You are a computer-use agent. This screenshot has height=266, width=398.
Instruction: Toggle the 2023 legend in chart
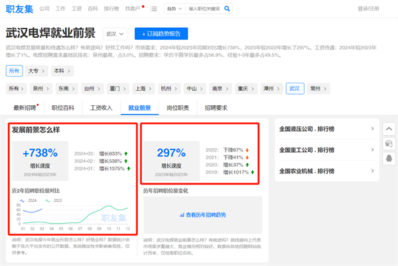click(54, 200)
